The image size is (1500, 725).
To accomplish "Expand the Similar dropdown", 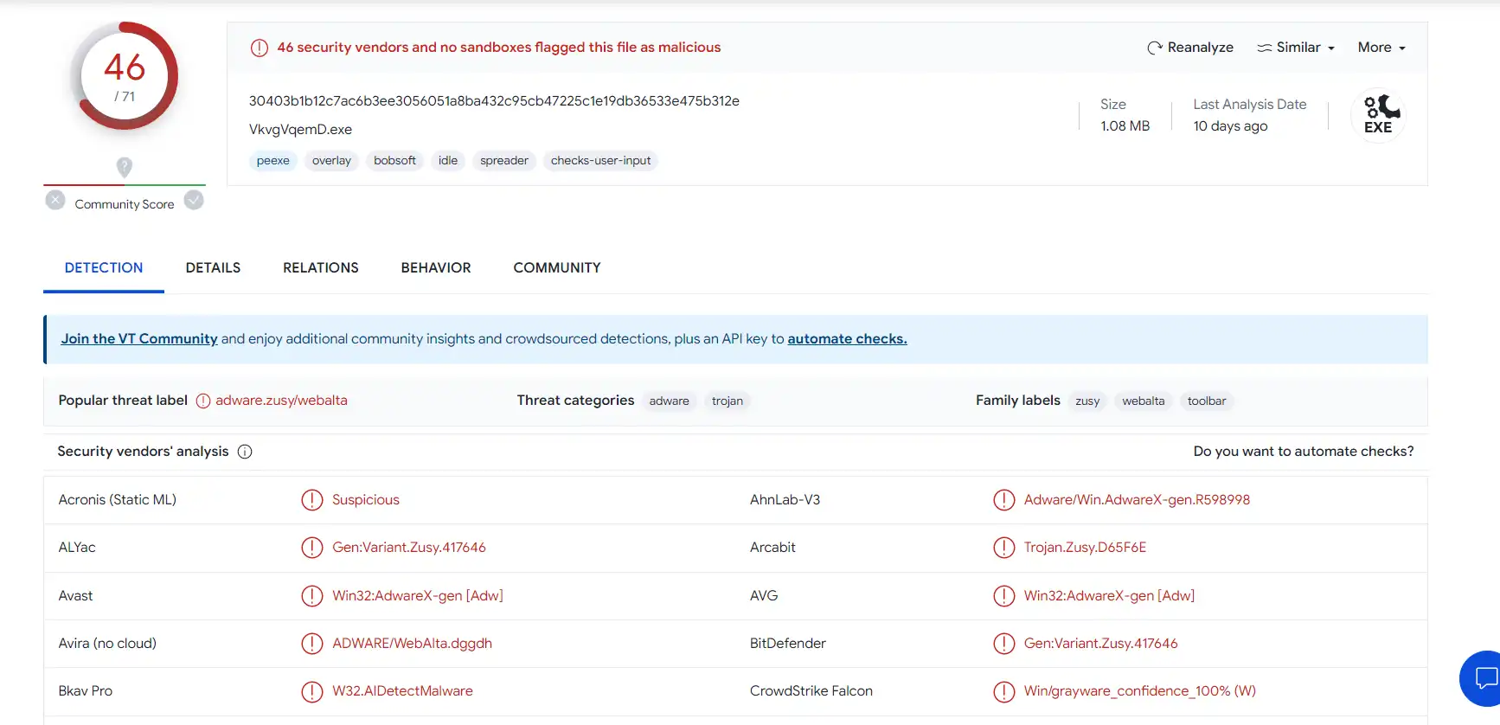I will (1296, 48).
